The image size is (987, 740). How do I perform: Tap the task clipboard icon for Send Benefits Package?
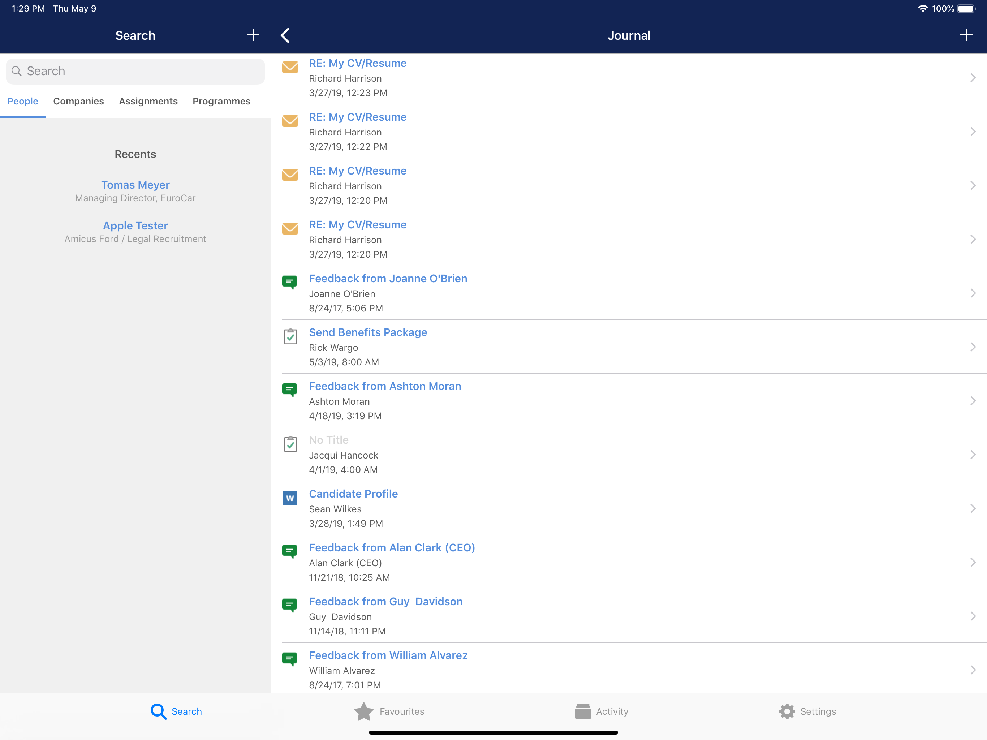point(290,336)
